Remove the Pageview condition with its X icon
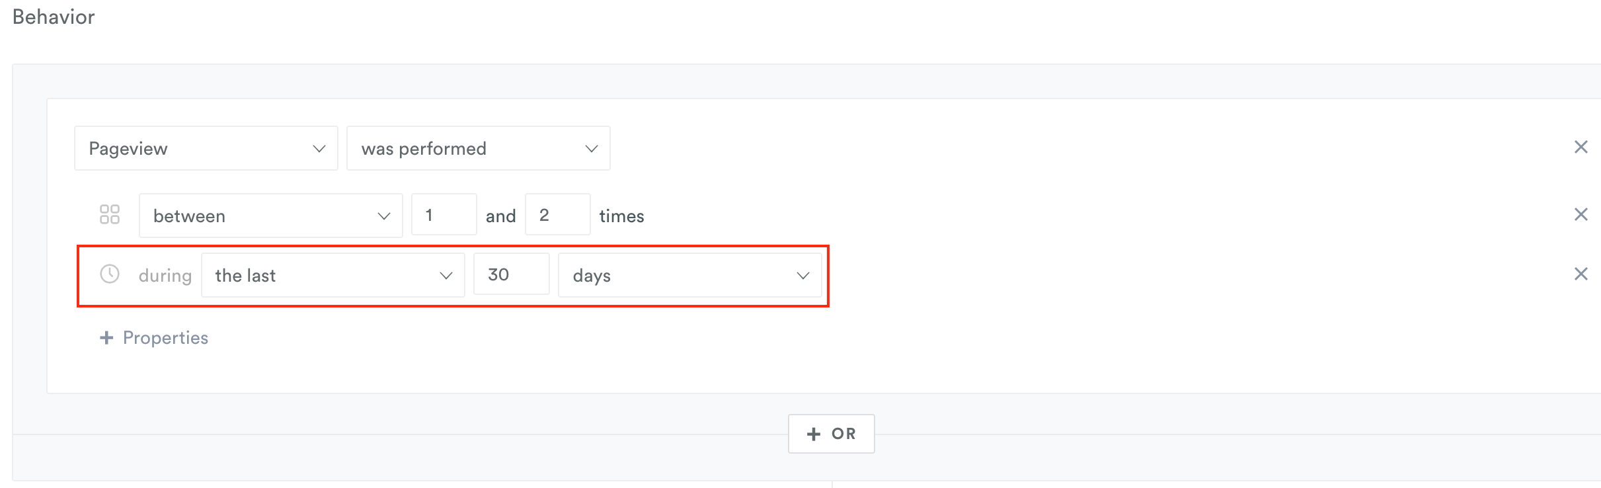Screen dimensions: 1601x488 pyautogui.click(x=1581, y=147)
